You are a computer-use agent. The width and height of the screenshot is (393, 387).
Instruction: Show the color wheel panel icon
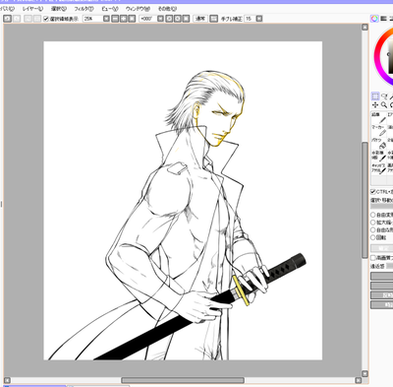374,19
